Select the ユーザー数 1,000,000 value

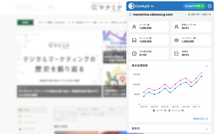click(145, 28)
